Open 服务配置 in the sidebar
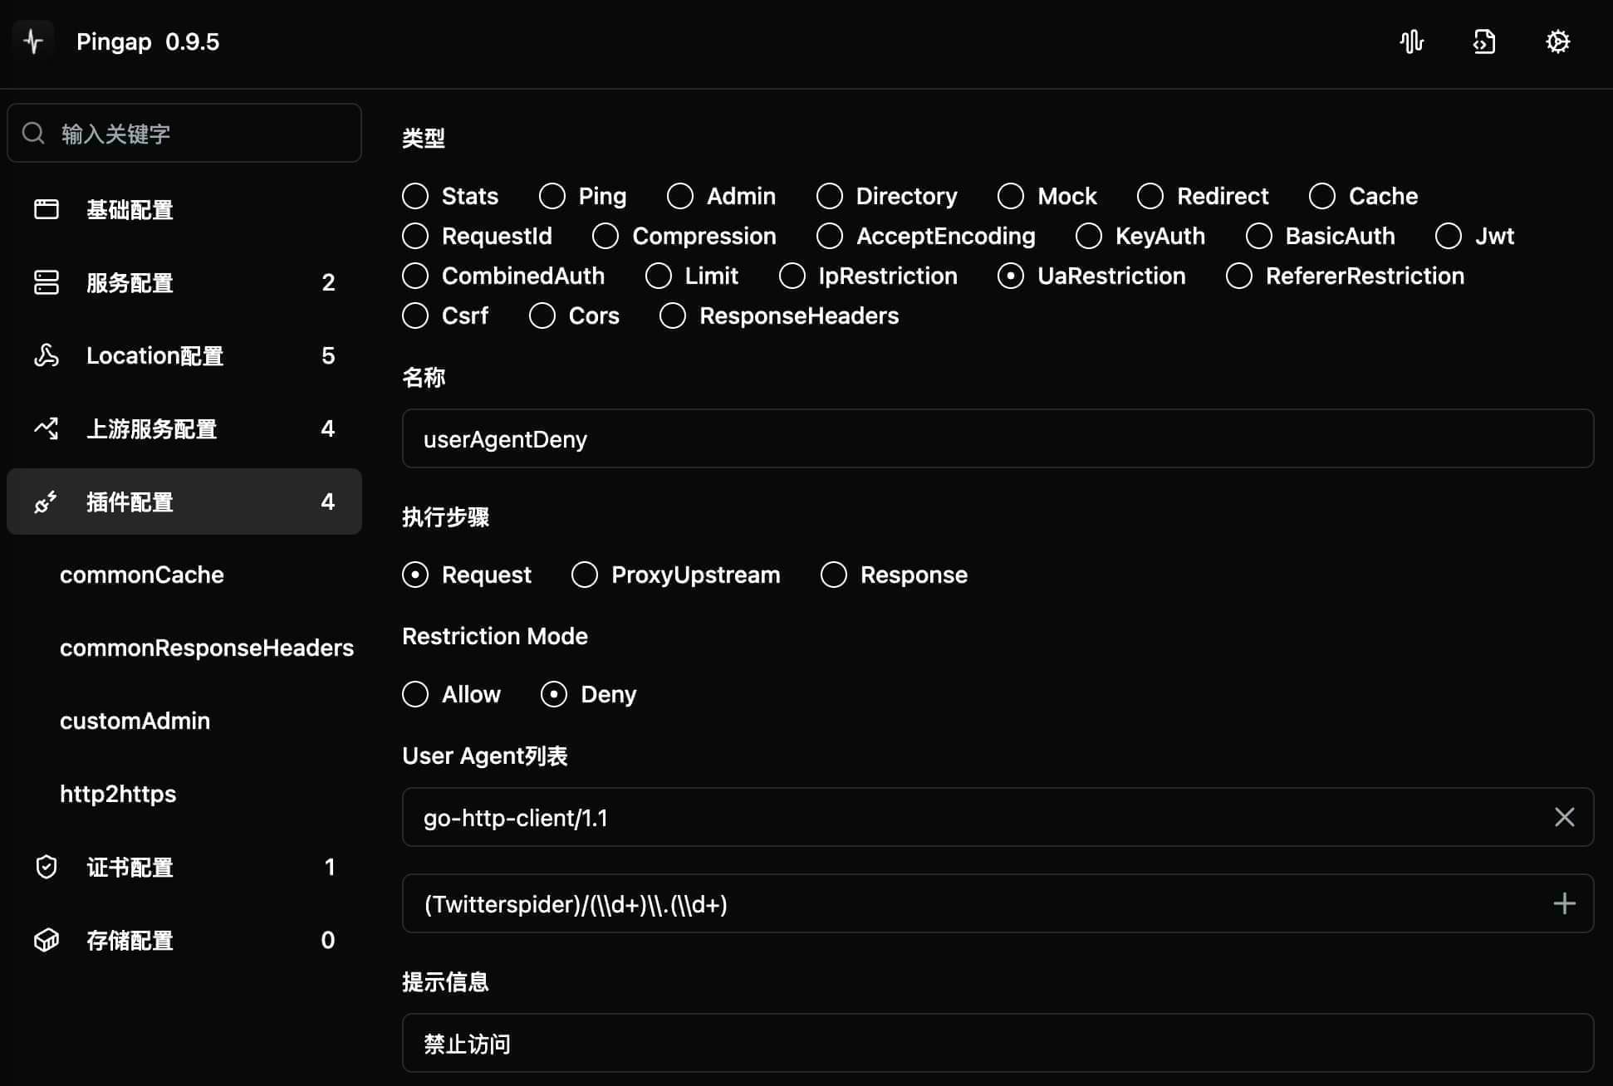Viewport: 1613px width, 1086px height. pos(184,282)
